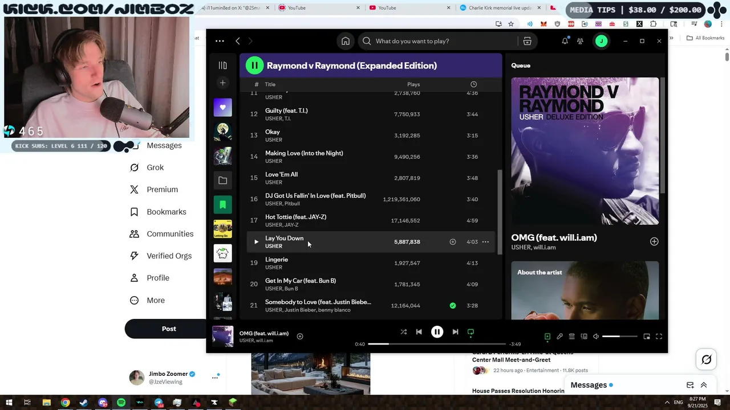730x410 pixels.
Task: Open the play queue icon
Action: (x=571, y=337)
